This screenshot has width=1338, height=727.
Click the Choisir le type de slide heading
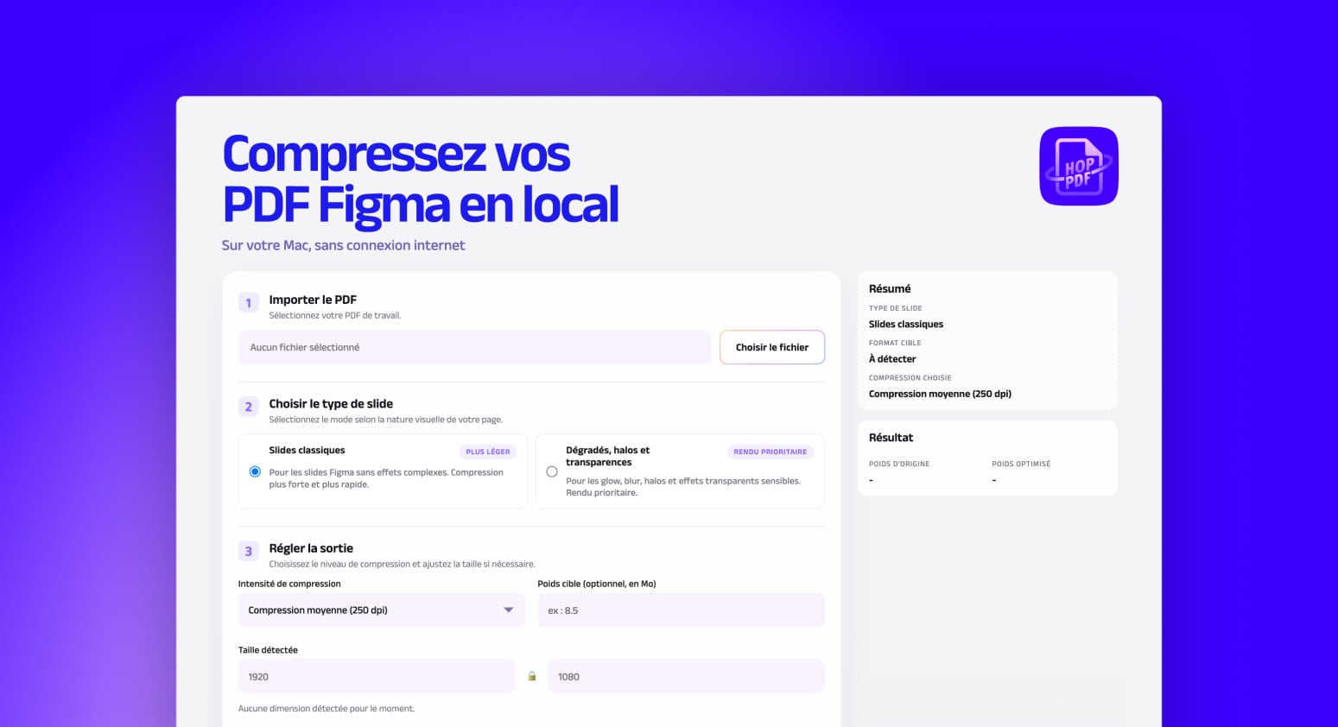tap(331, 403)
